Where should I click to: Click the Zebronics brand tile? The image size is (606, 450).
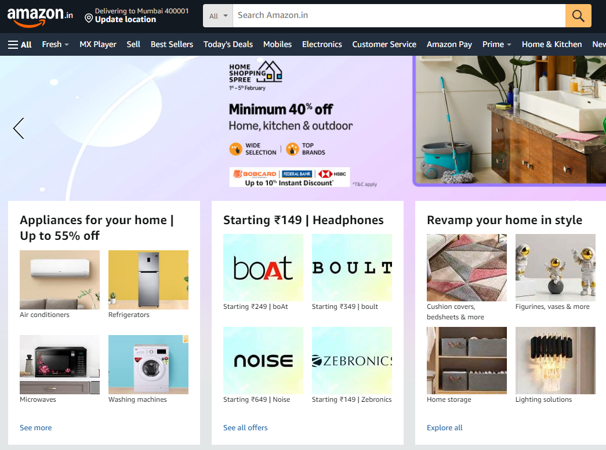351,361
